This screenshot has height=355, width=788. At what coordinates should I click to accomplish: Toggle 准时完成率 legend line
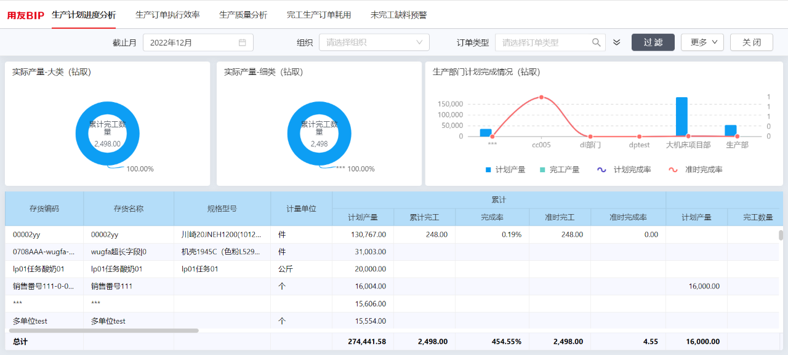tap(695, 170)
